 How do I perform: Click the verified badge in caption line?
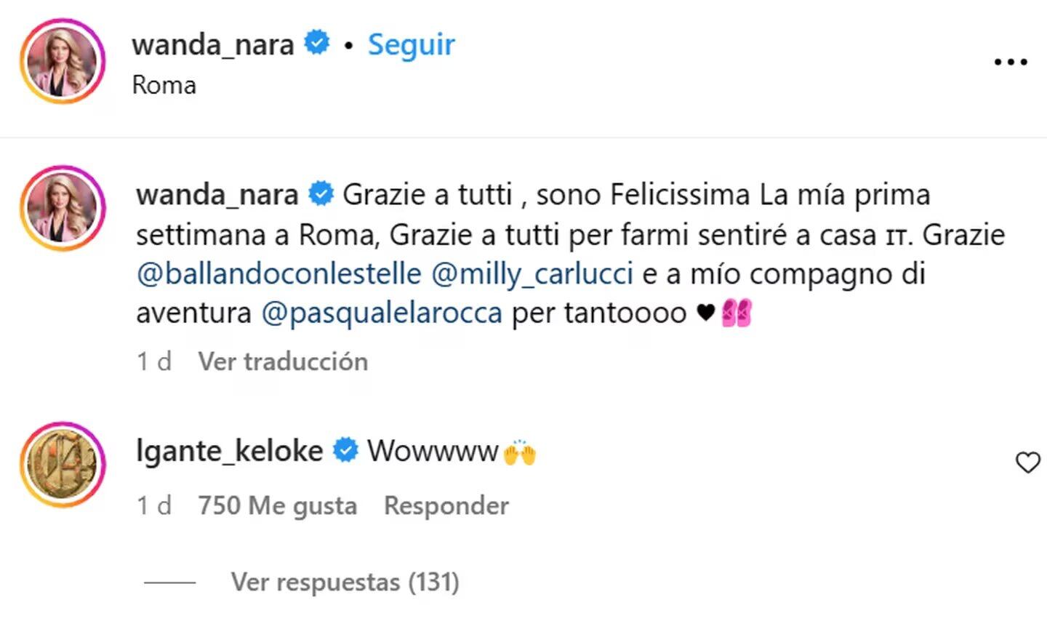pyautogui.click(x=321, y=195)
